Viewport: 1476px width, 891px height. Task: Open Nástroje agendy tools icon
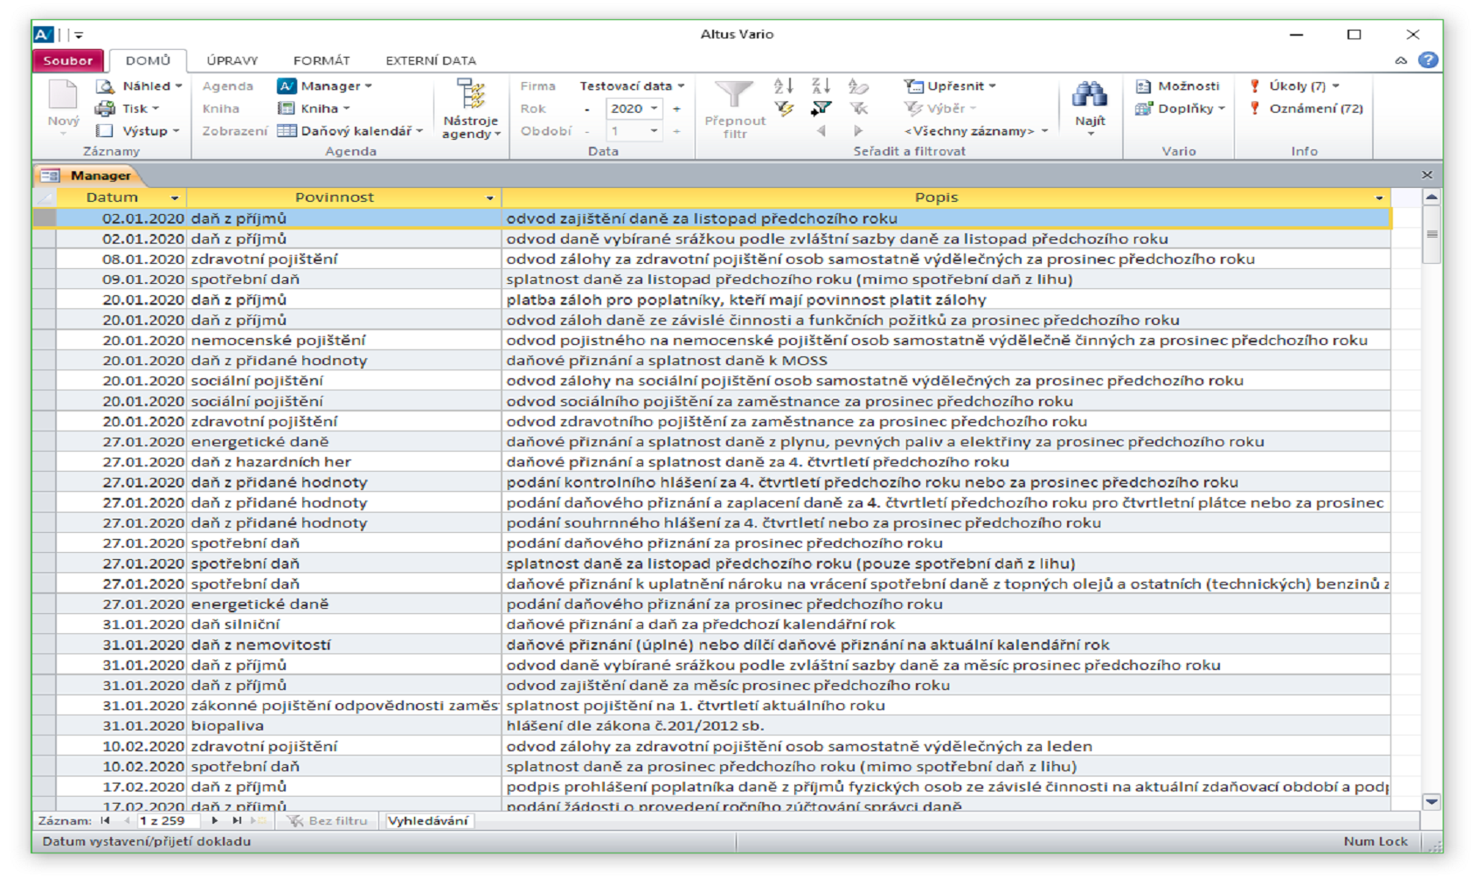coord(471,94)
